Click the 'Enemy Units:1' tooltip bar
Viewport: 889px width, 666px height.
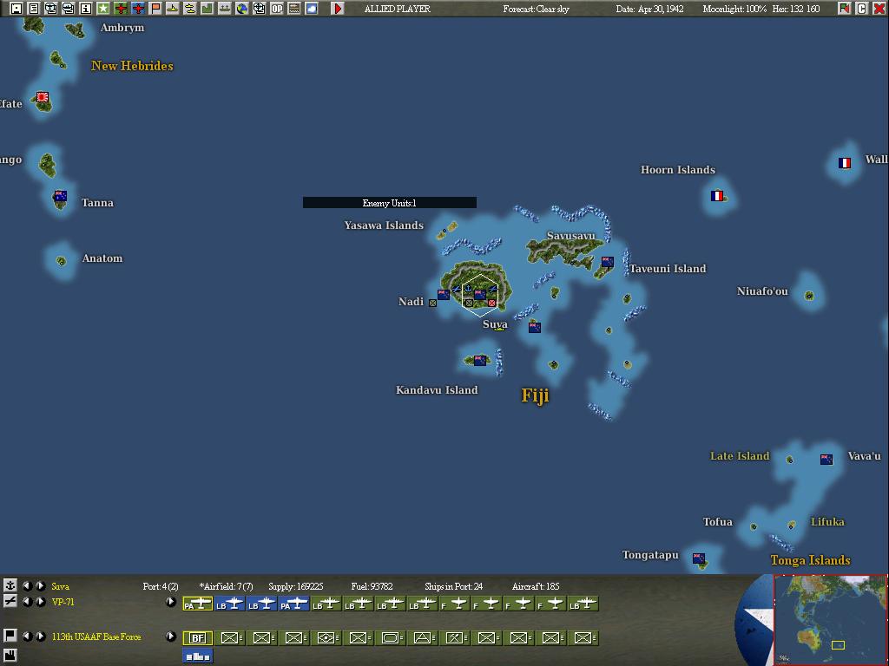(x=390, y=203)
